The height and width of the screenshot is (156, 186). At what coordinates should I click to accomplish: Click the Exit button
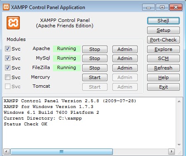163,87
